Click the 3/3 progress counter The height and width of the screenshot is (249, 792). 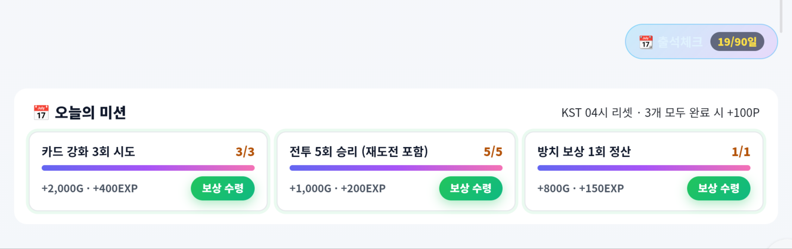pyautogui.click(x=245, y=152)
